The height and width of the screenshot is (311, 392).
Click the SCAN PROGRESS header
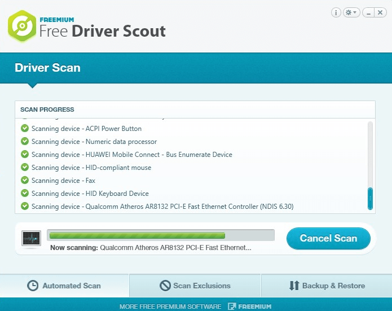coord(47,109)
